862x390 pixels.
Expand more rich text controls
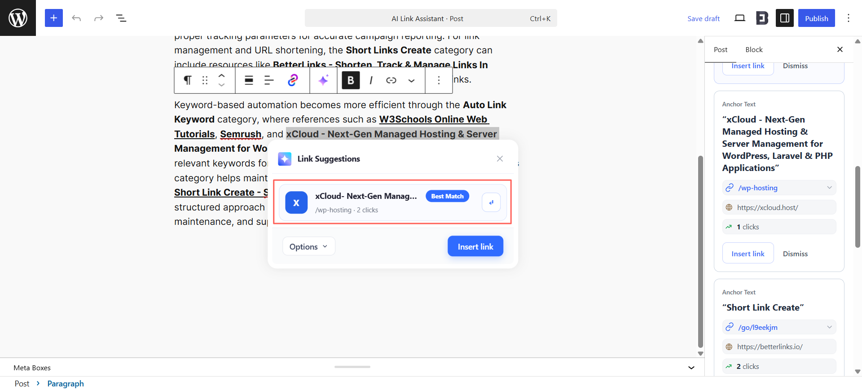coord(411,81)
